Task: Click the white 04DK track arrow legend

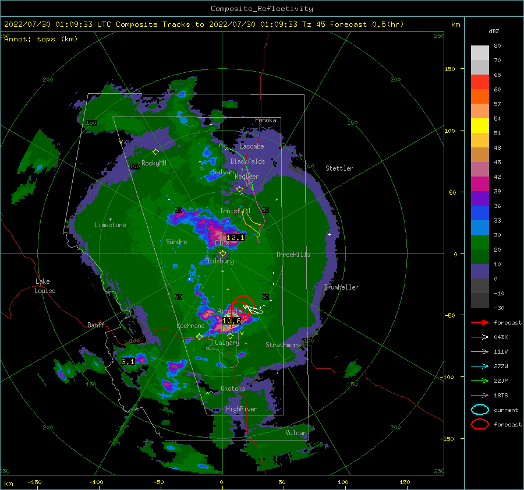Action: point(480,337)
